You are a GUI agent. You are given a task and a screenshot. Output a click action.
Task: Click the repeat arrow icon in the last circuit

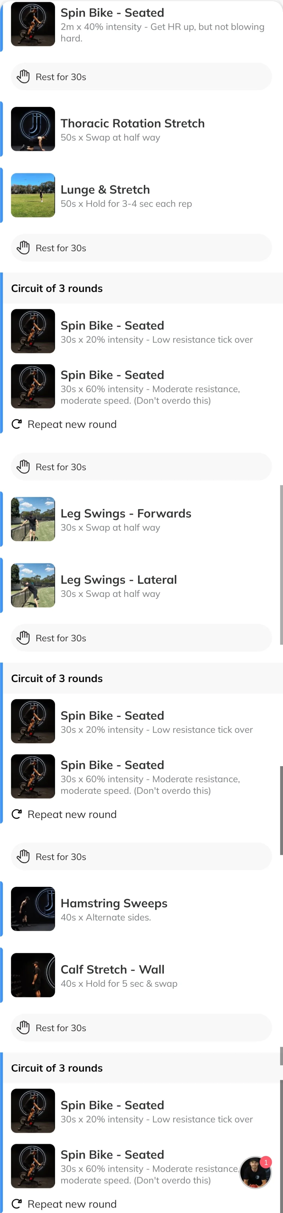(x=16, y=1203)
